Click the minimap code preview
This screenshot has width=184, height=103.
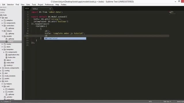click(x=172, y=13)
